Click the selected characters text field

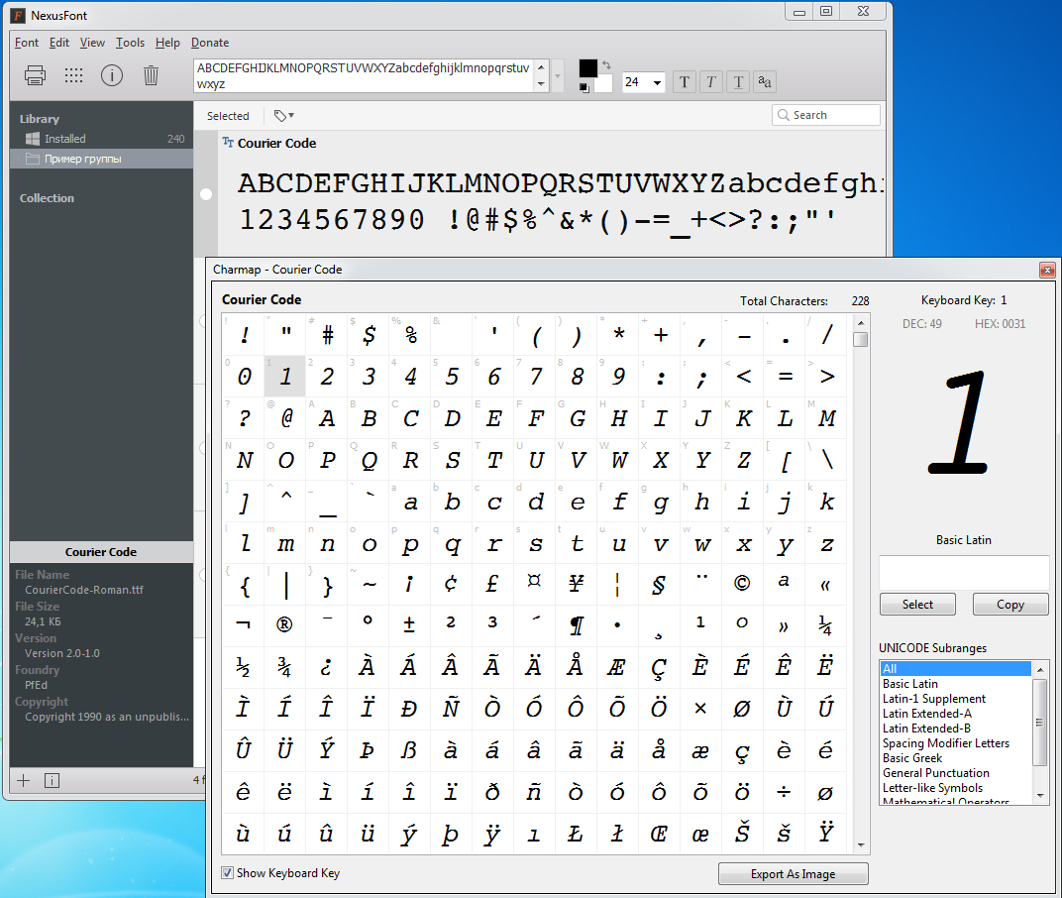pos(964,572)
